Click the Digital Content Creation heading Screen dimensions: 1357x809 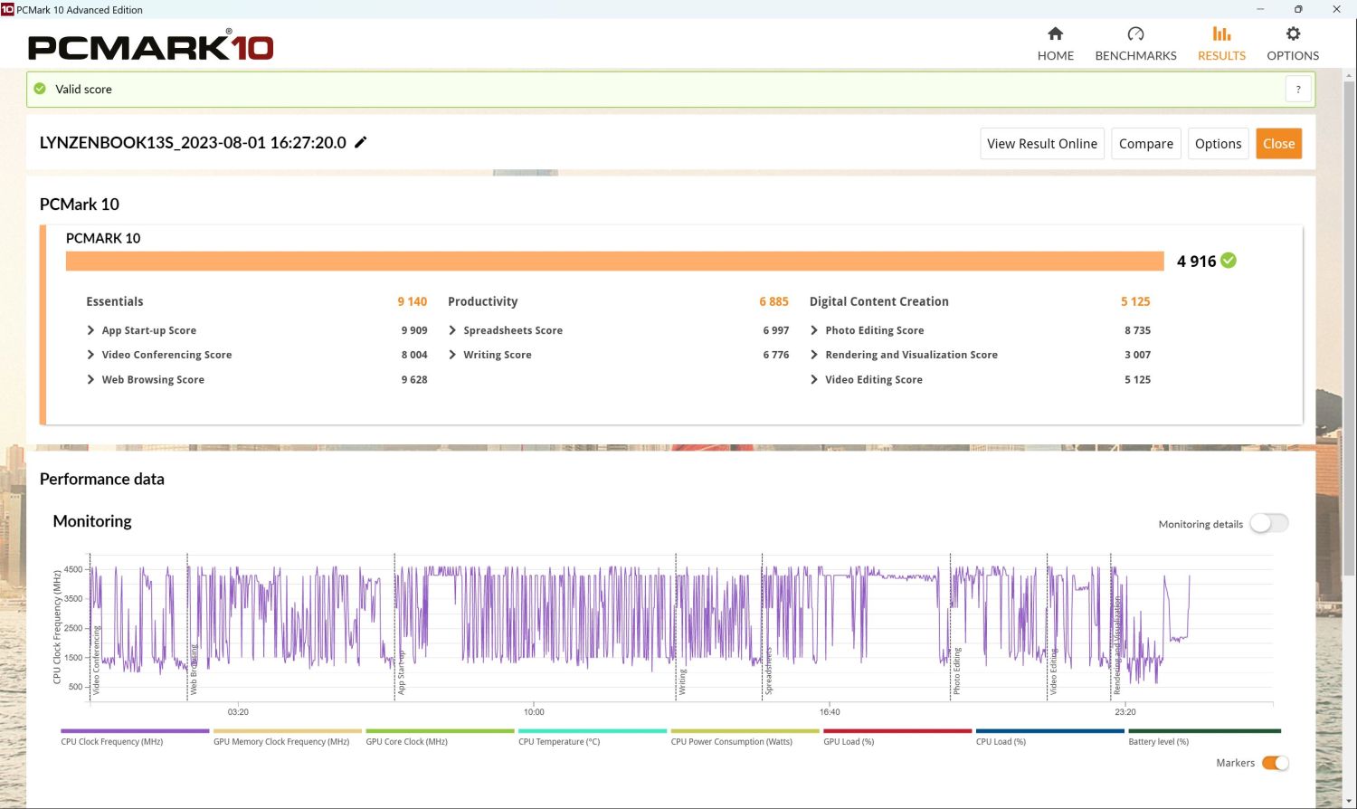click(878, 301)
